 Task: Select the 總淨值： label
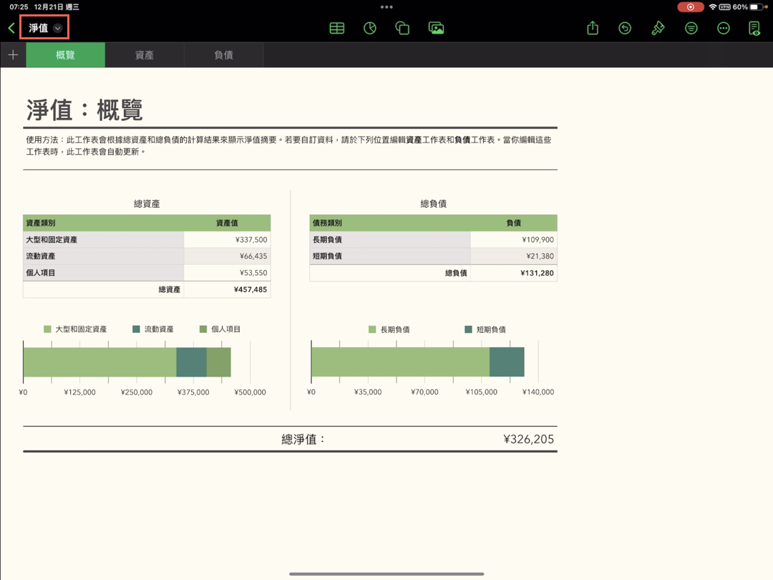[303, 439]
